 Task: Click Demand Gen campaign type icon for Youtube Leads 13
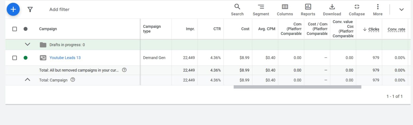pos(43,58)
